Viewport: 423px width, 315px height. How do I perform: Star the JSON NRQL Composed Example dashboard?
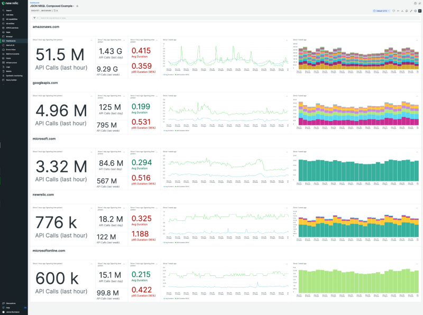[77, 5]
